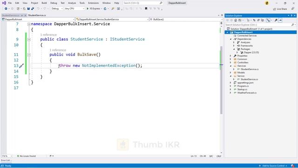Collapse the Packages node
This screenshot has height=168, width=298.
point(234,49)
